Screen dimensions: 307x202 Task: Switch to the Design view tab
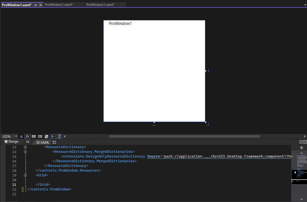[x=12, y=141]
